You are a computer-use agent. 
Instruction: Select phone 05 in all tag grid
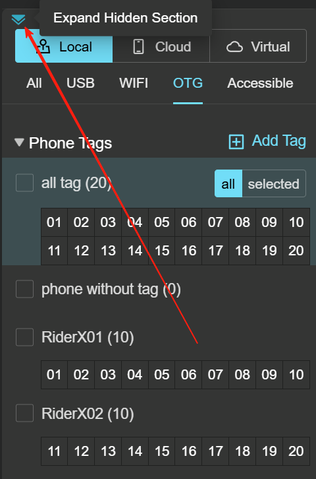(161, 222)
